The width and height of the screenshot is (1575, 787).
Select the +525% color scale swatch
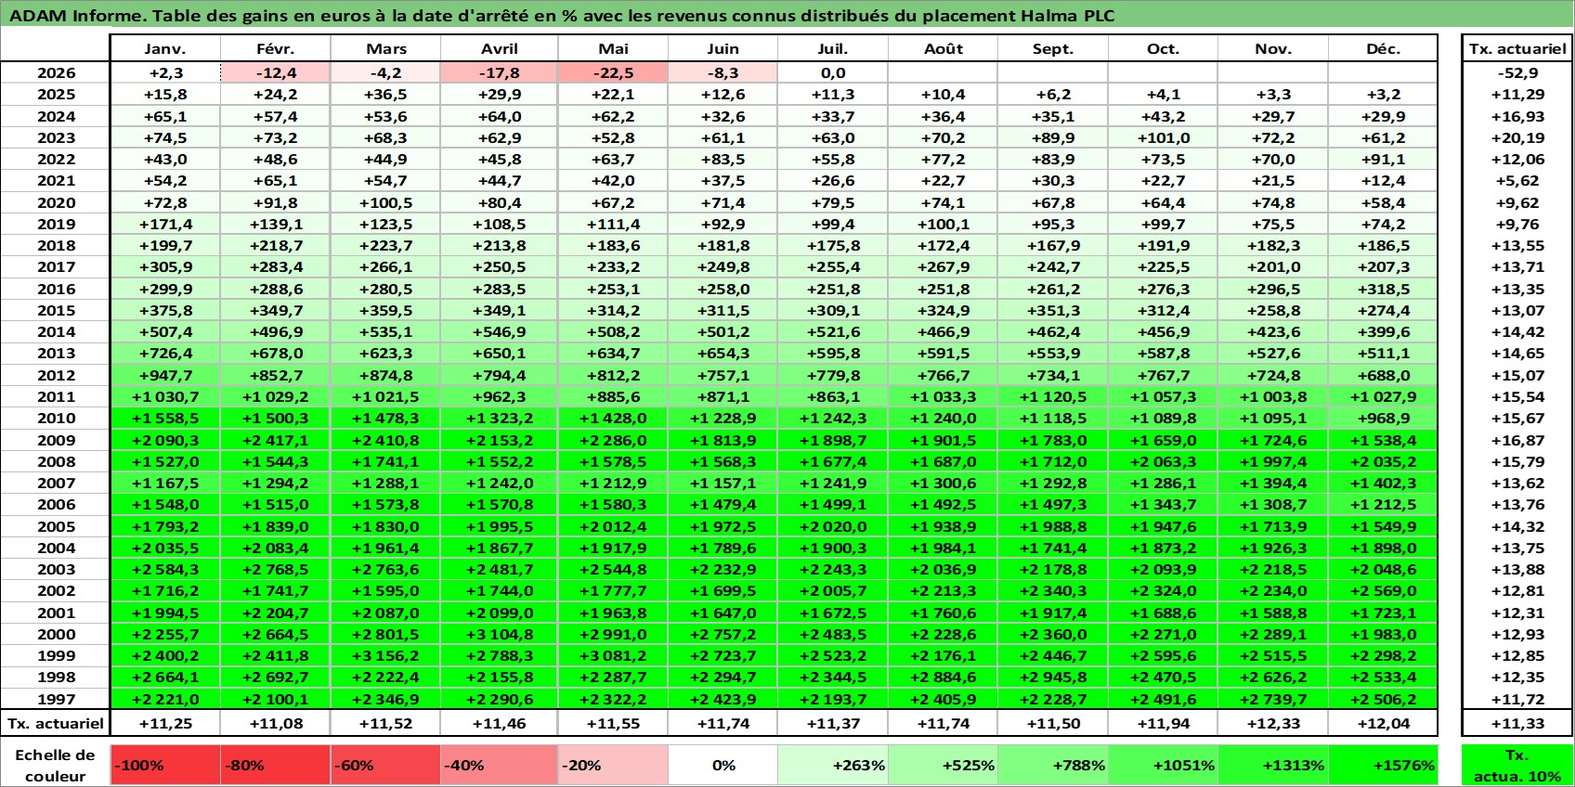pos(944,766)
